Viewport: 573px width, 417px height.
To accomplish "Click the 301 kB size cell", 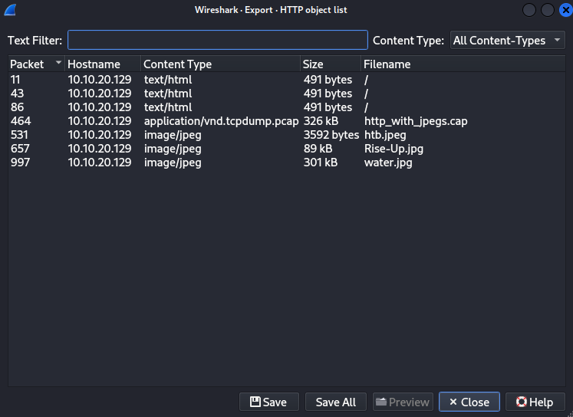I will click(x=321, y=163).
